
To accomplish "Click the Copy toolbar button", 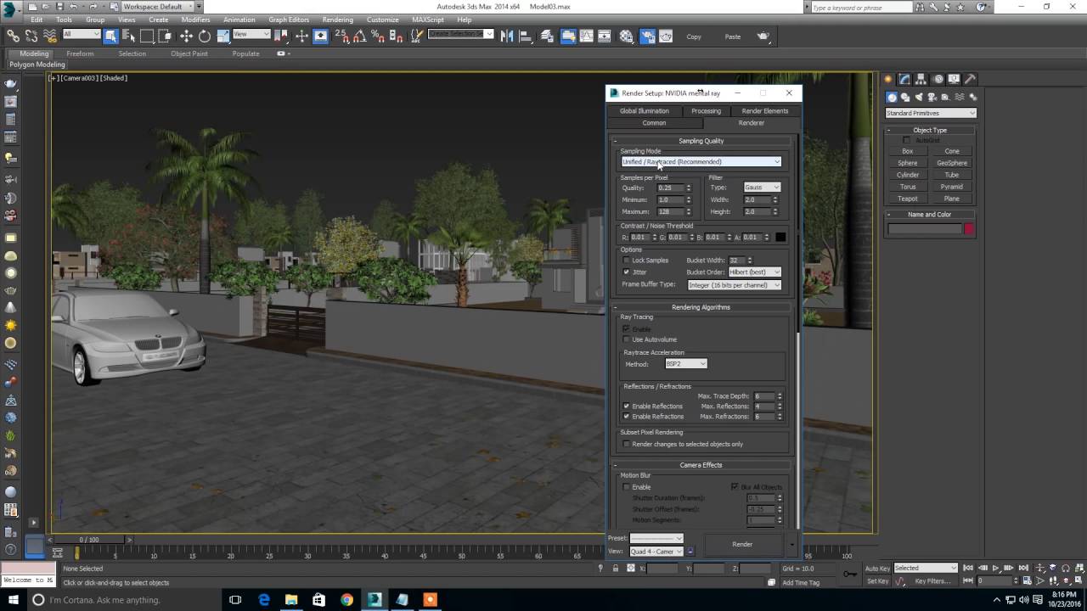I will [694, 36].
